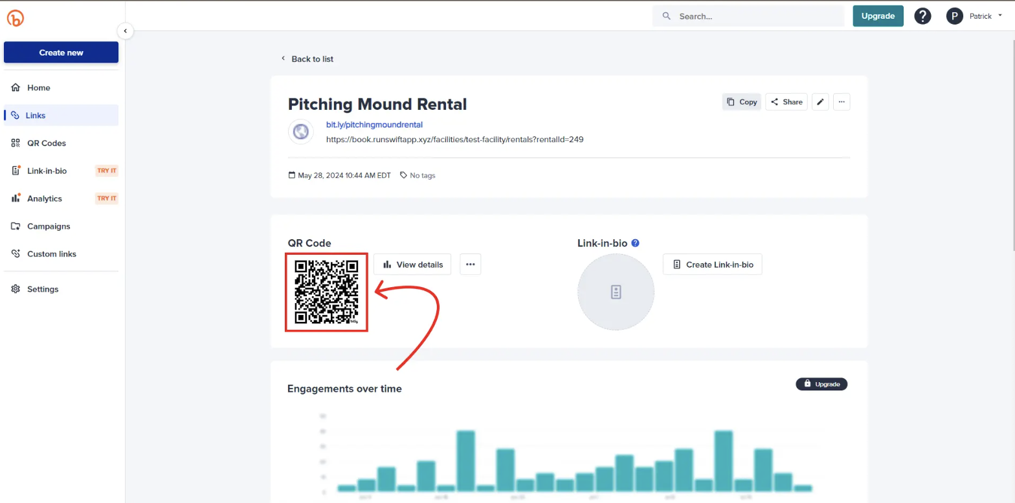Edit the link with pencil icon
This screenshot has width=1015, height=503.
pyautogui.click(x=820, y=102)
